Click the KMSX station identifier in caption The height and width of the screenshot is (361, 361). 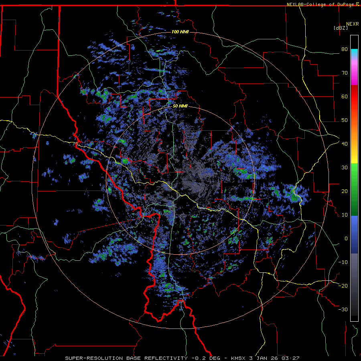(x=239, y=358)
